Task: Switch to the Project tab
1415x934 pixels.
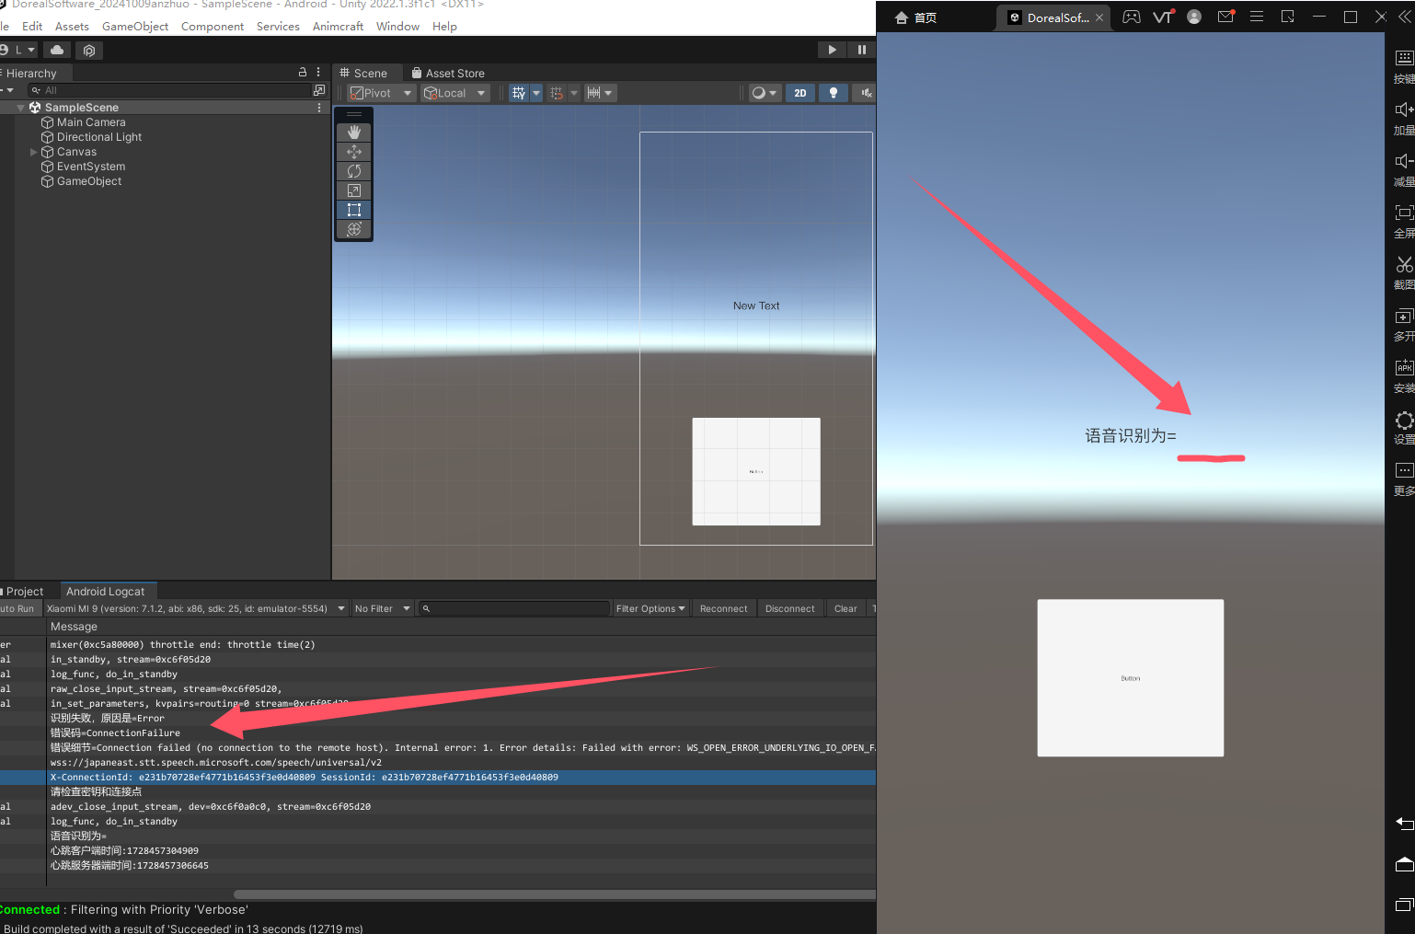Action: (x=22, y=592)
